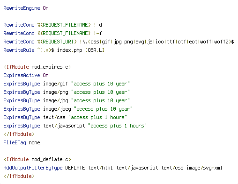This screenshot has width=238, height=184.
Task: Select the %{REQUEST_URI} variable text
Action: coord(57,42)
